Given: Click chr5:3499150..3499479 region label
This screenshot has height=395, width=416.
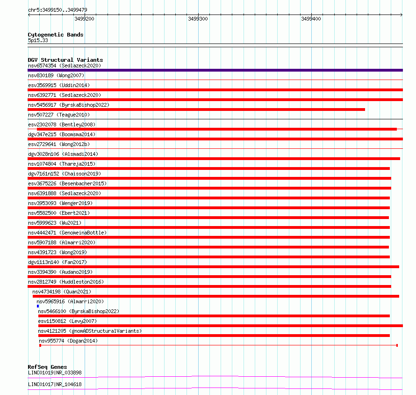Looking at the screenshot, I should [x=57, y=10].
